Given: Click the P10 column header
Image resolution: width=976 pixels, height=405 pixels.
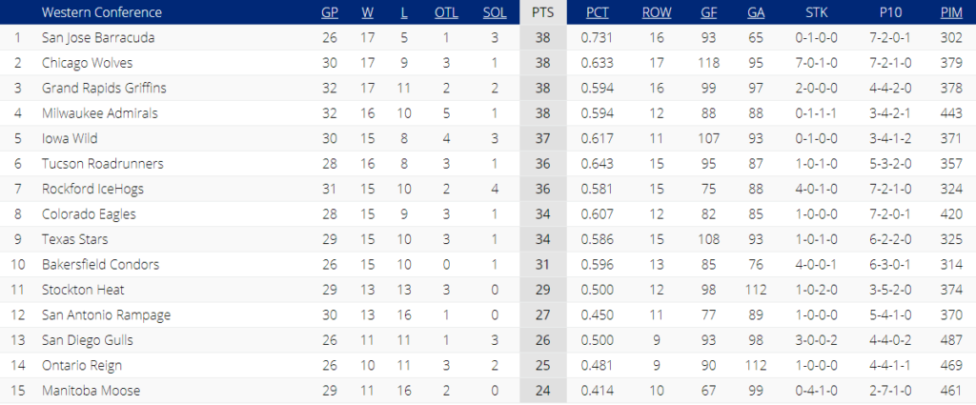Looking at the screenshot, I should [x=890, y=12].
